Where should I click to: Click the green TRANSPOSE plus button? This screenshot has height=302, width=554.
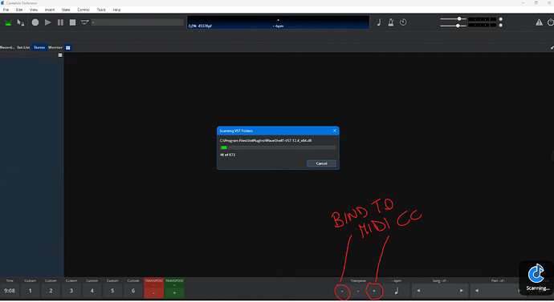pyautogui.click(x=174, y=288)
